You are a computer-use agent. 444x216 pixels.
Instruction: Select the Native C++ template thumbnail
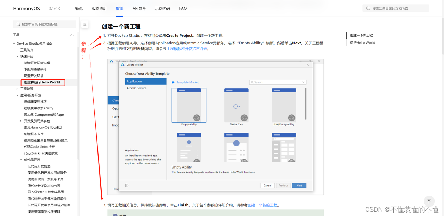click(237, 105)
